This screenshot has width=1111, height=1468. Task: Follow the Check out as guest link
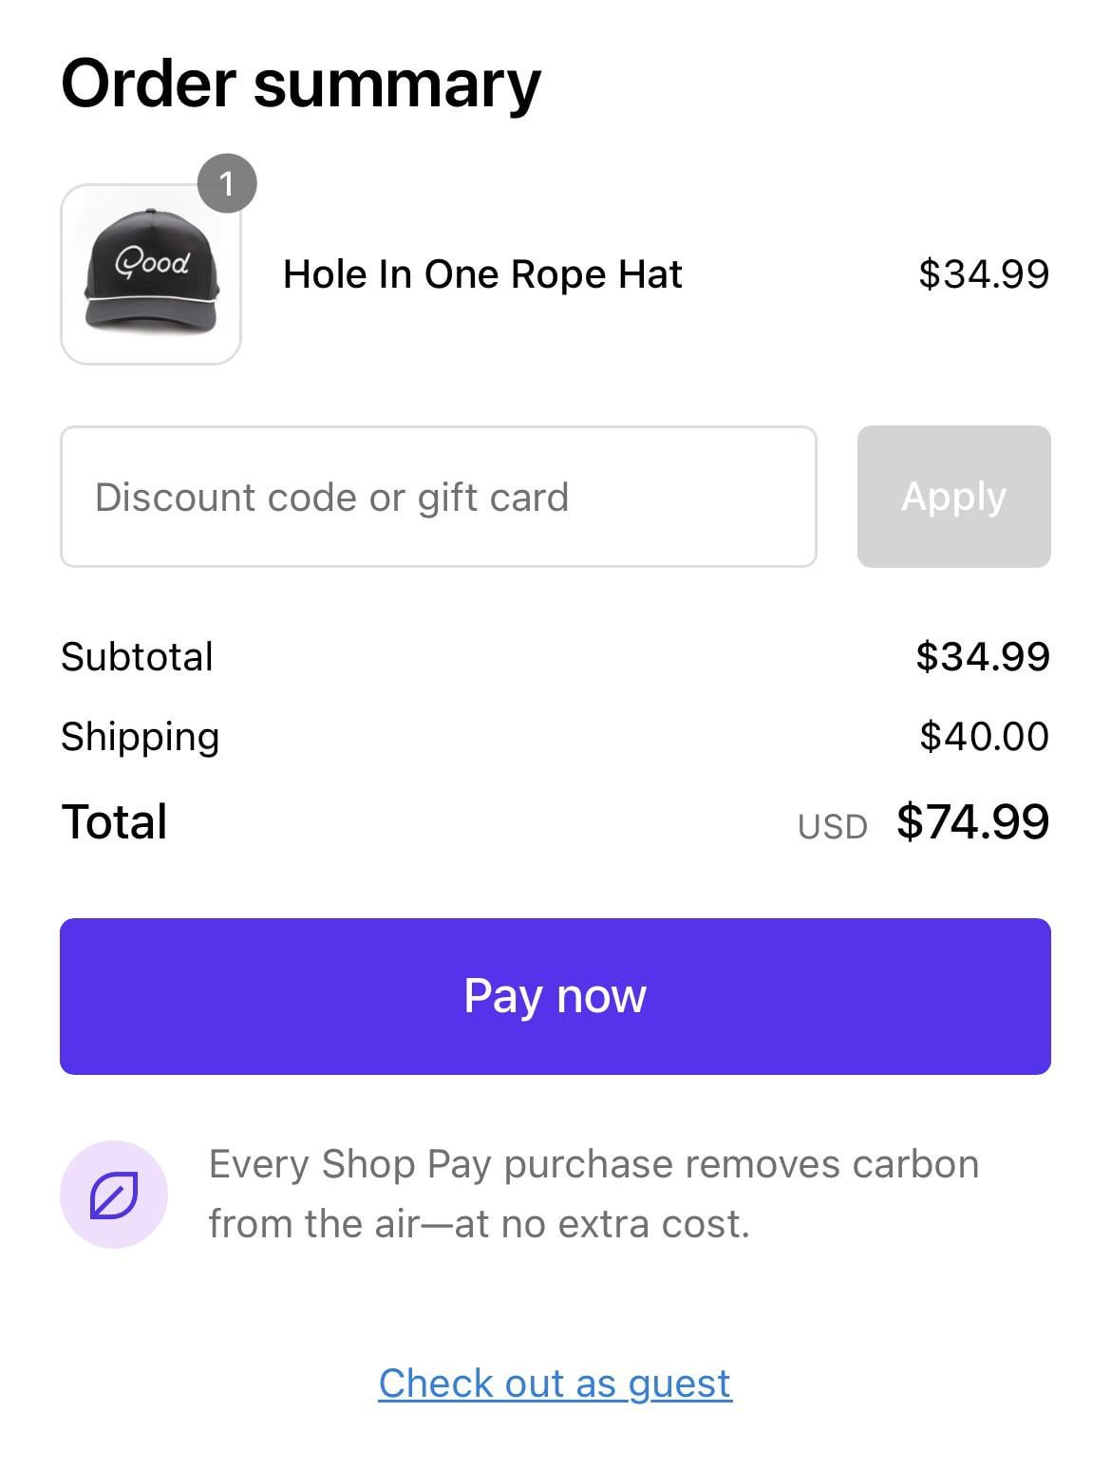555,1383
